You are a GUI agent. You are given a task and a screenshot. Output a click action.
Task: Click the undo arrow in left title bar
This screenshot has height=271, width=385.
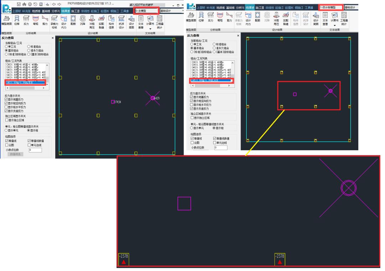(x=54, y=4)
